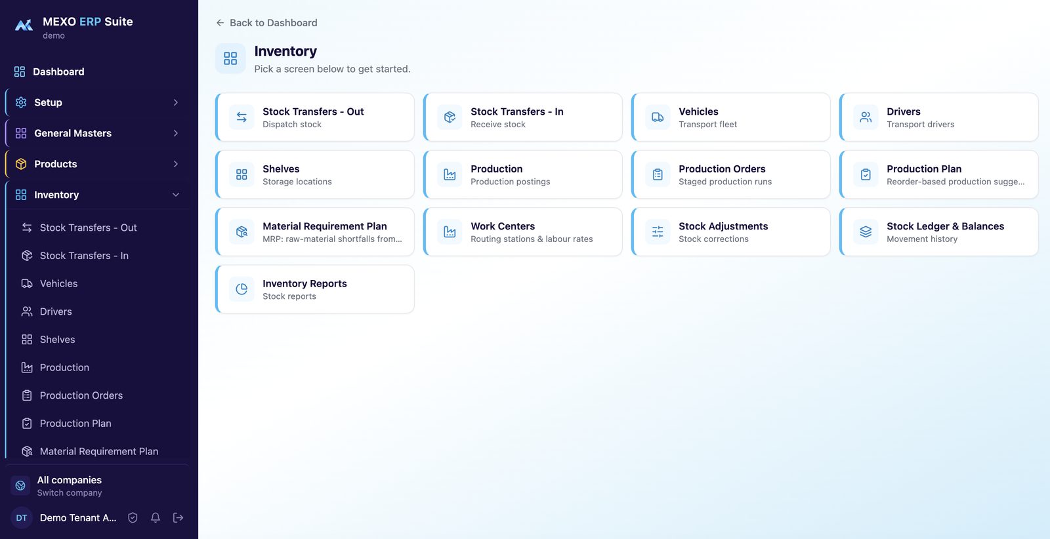Click the Stock Transfers - In card icon
Image resolution: width=1050 pixels, height=539 pixels.
(450, 117)
